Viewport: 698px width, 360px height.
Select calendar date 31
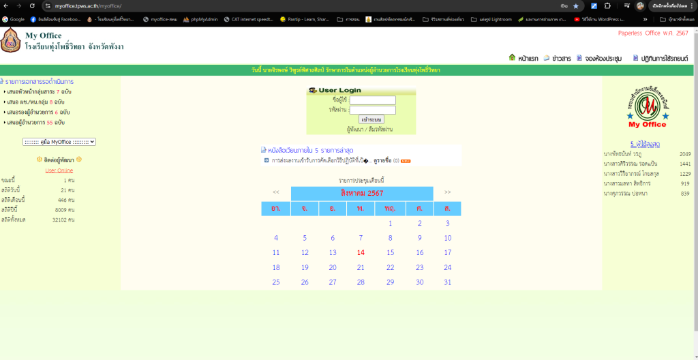click(x=447, y=282)
